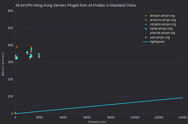Screen dimensions: 188x124
Task: Click the 8000 tick label on the distance axis
Action: [111, 117]
